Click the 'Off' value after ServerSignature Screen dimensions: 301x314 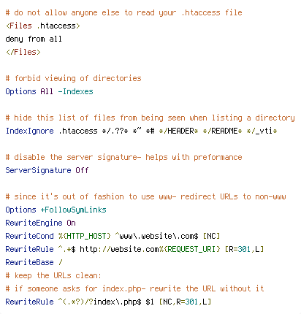[82, 170]
